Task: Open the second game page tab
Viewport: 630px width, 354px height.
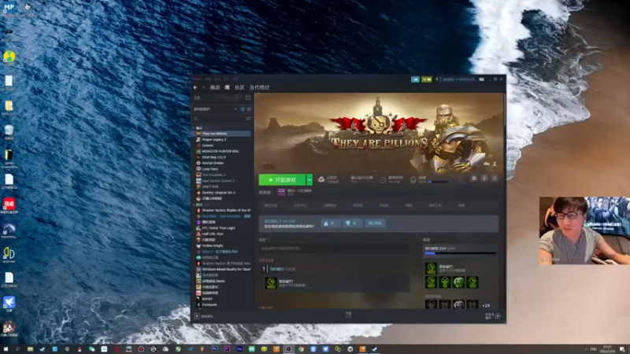Action: (x=300, y=205)
